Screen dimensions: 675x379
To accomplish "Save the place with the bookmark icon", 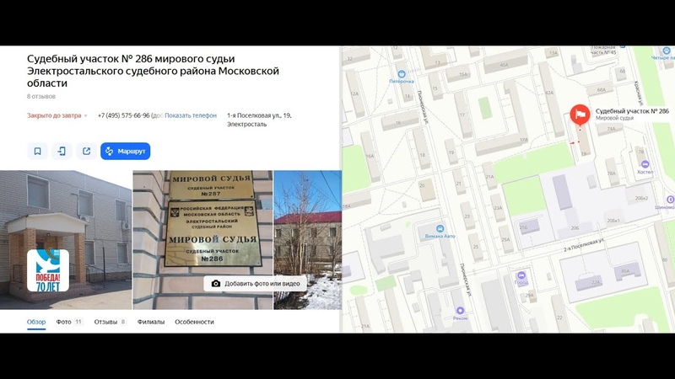I will coord(37,152).
